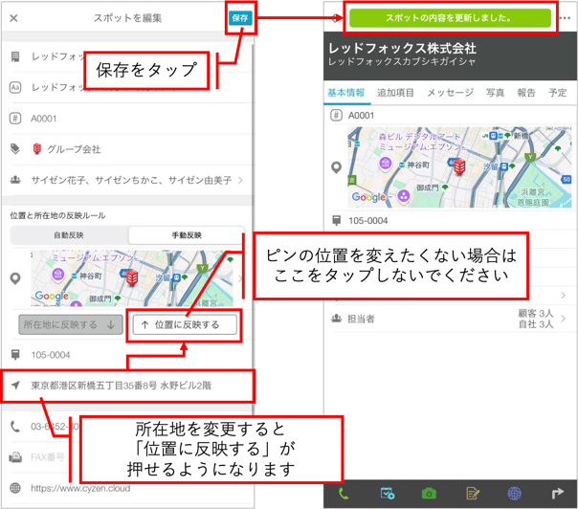The image size is (578, 509).
Task: Tap the globe website icon in bottom bar
Action: point(515,494)
